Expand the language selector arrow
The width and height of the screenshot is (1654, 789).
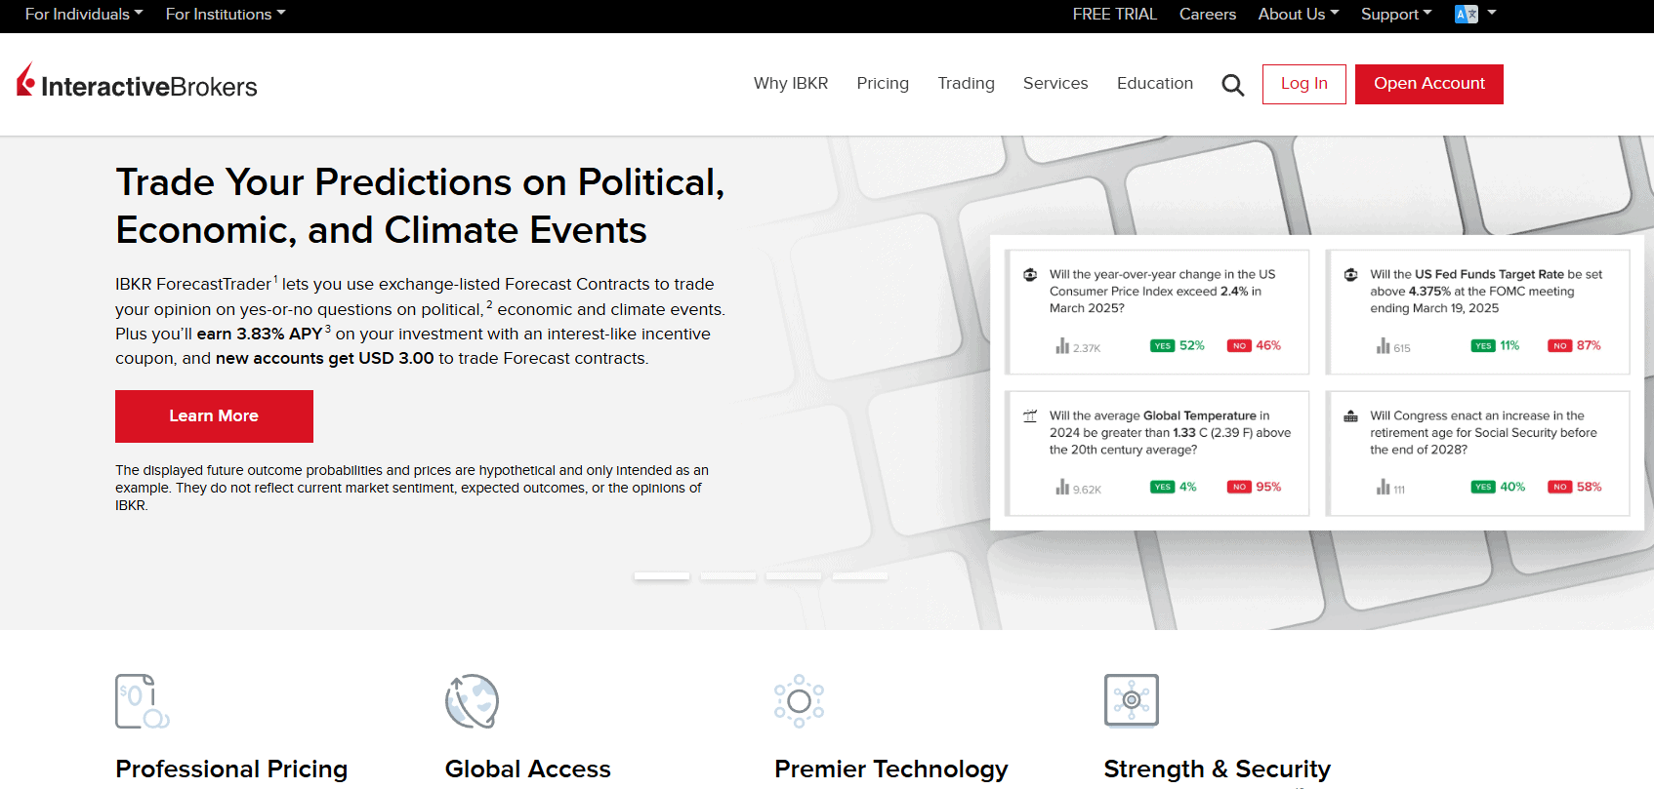[1492, 13]
